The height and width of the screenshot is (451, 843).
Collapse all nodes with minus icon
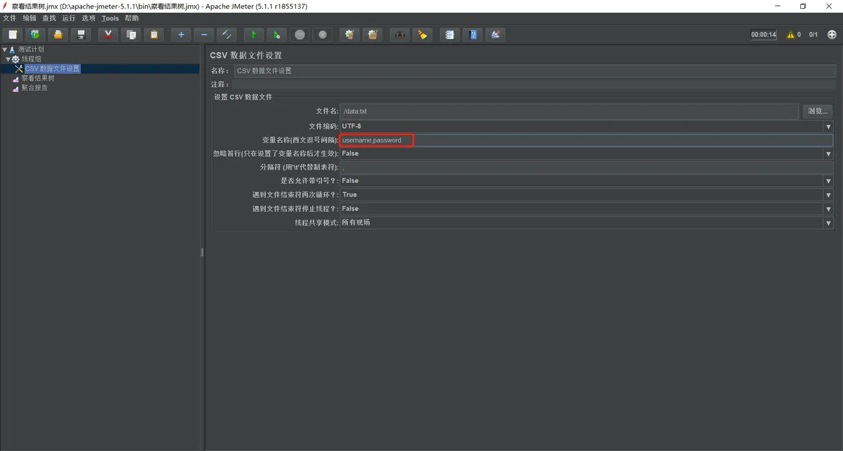(204, 35)
